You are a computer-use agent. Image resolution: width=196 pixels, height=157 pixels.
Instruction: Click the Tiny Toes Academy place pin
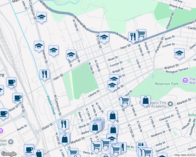pyautogui.click(x=170, y=104)
